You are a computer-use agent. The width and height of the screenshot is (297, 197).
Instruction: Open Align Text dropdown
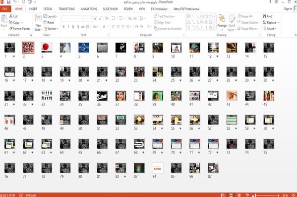coord(163,22)
